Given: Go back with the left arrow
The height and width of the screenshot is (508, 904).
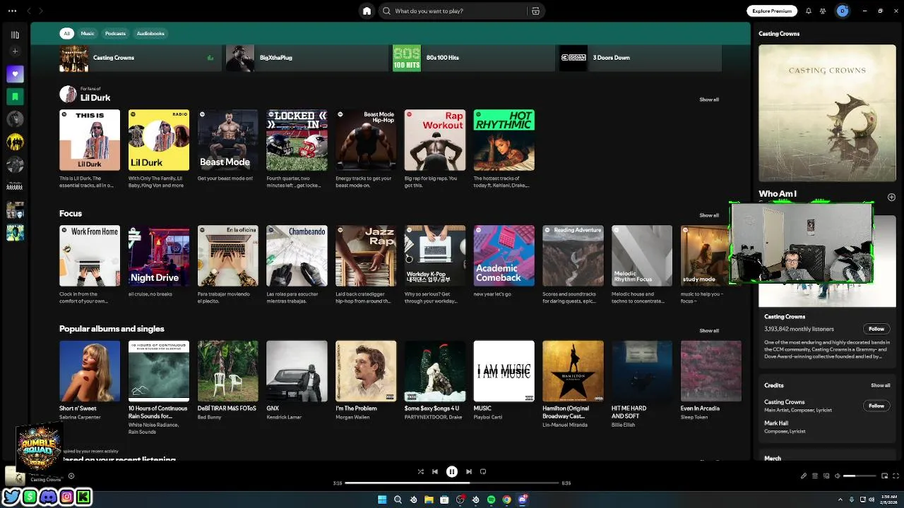Looking at the screenshot, I should (29, 11).
